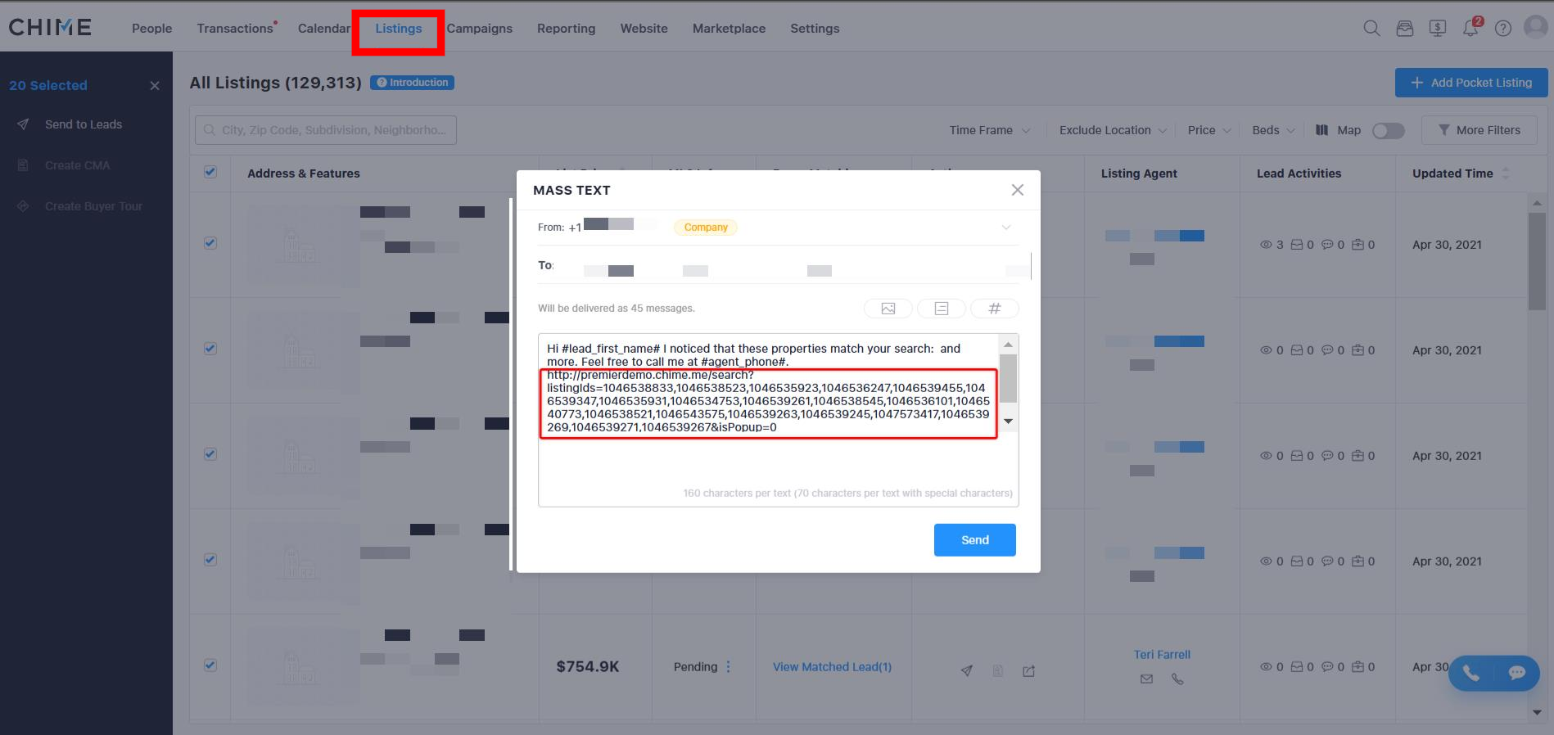Open the inbox tray icon in header
The image size is (1554, 735).
click(x=1405, y=29)
